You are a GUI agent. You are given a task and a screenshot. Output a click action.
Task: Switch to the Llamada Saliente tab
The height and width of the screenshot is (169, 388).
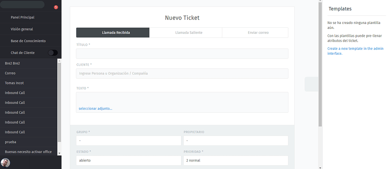[189, 33]
